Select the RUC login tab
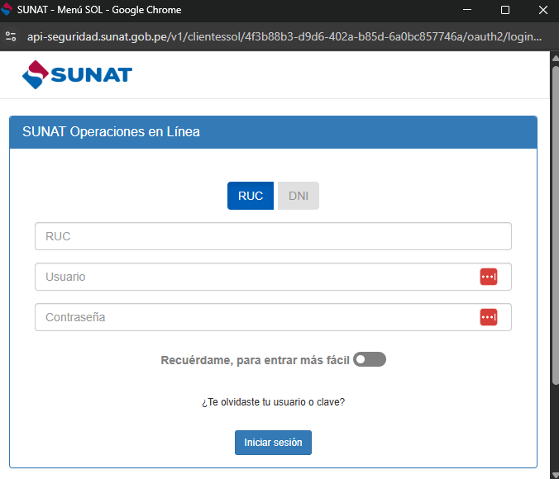The width and height of the screenshot is (559, 479). tap(251, 196)
